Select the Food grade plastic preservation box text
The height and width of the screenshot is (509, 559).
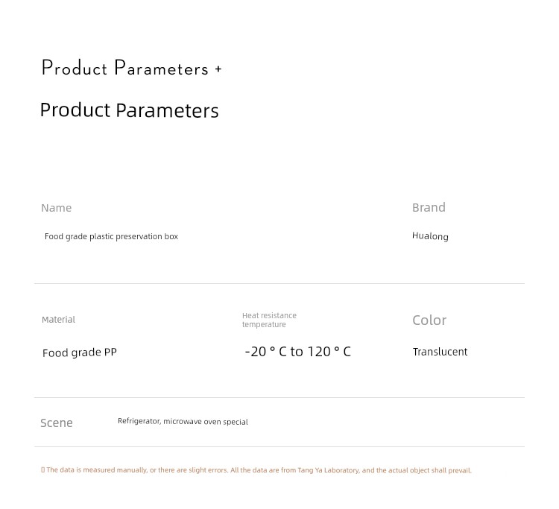coord(111,237)
